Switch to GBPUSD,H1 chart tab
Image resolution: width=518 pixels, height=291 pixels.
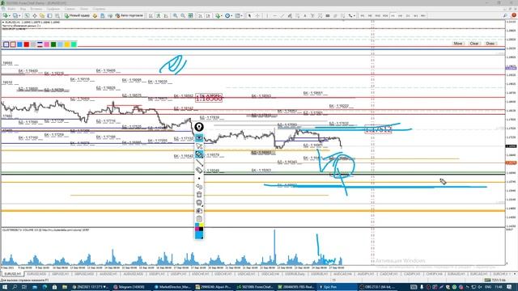click(60, 274)
